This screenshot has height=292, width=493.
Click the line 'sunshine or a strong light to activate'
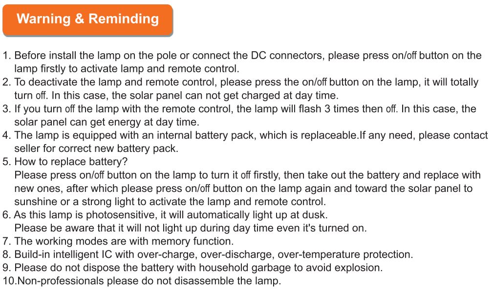pyautogui.click(x=170, y=201)
